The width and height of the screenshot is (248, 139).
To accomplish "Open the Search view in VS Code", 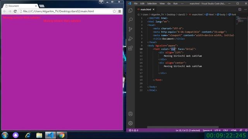I will click(131, 20).
